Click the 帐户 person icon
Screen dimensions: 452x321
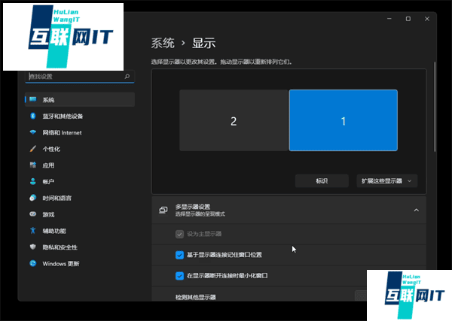32,182
